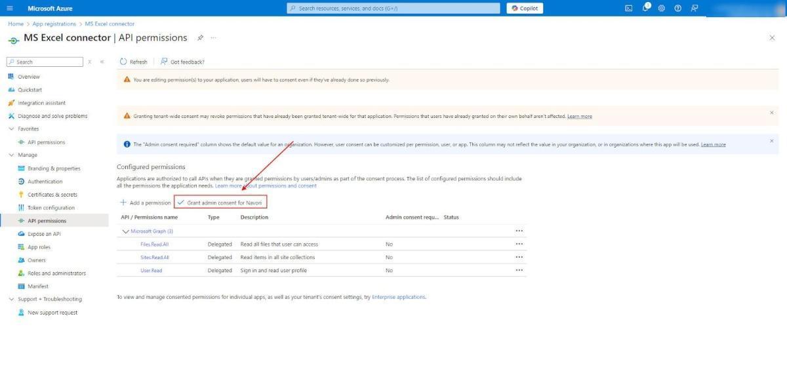
Task: Click Microsoft Azure portal logo text
Action: pyautogui.click(x=50, y=9)
